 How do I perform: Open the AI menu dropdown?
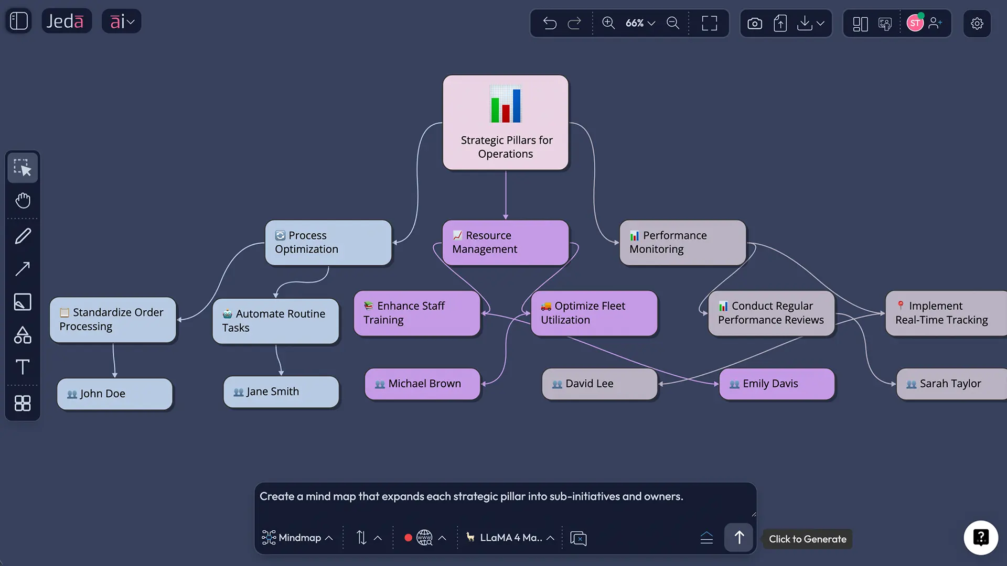pyautogui.click(x=122, y=21)
